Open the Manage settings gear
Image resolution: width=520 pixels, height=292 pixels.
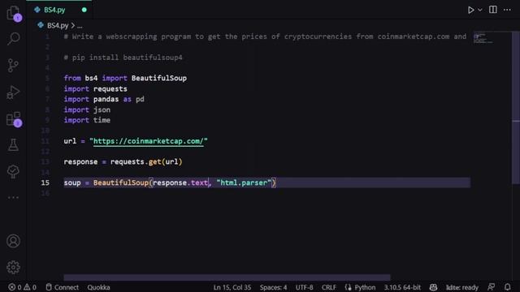pyautogui.click(x=13, y=267)
